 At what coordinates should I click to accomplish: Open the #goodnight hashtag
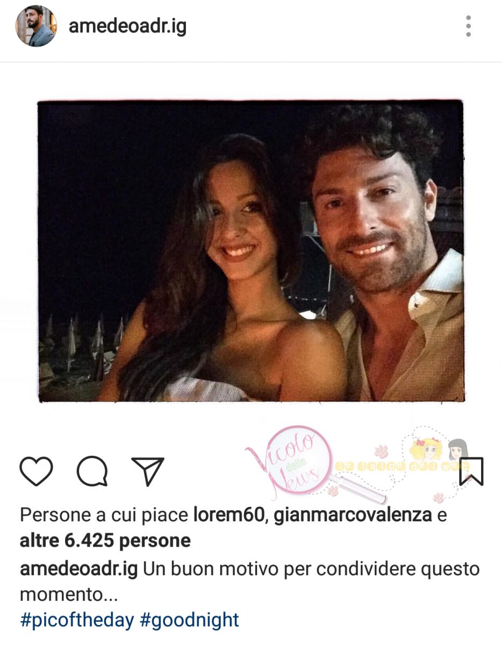[x=189, y=620]
